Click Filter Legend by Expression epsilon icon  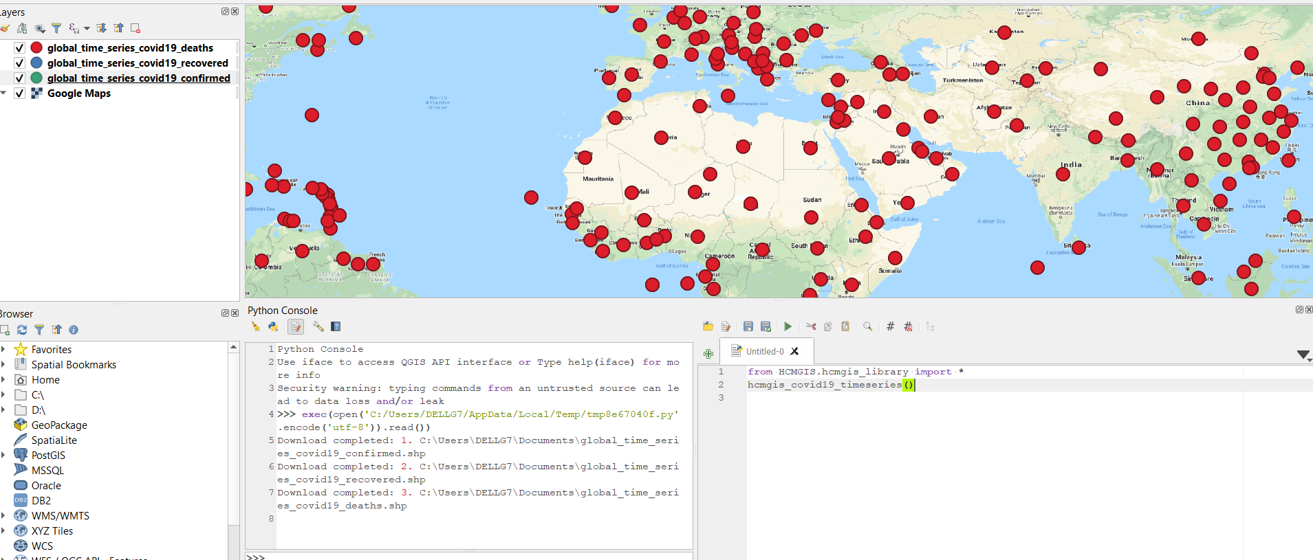(74, 28)
